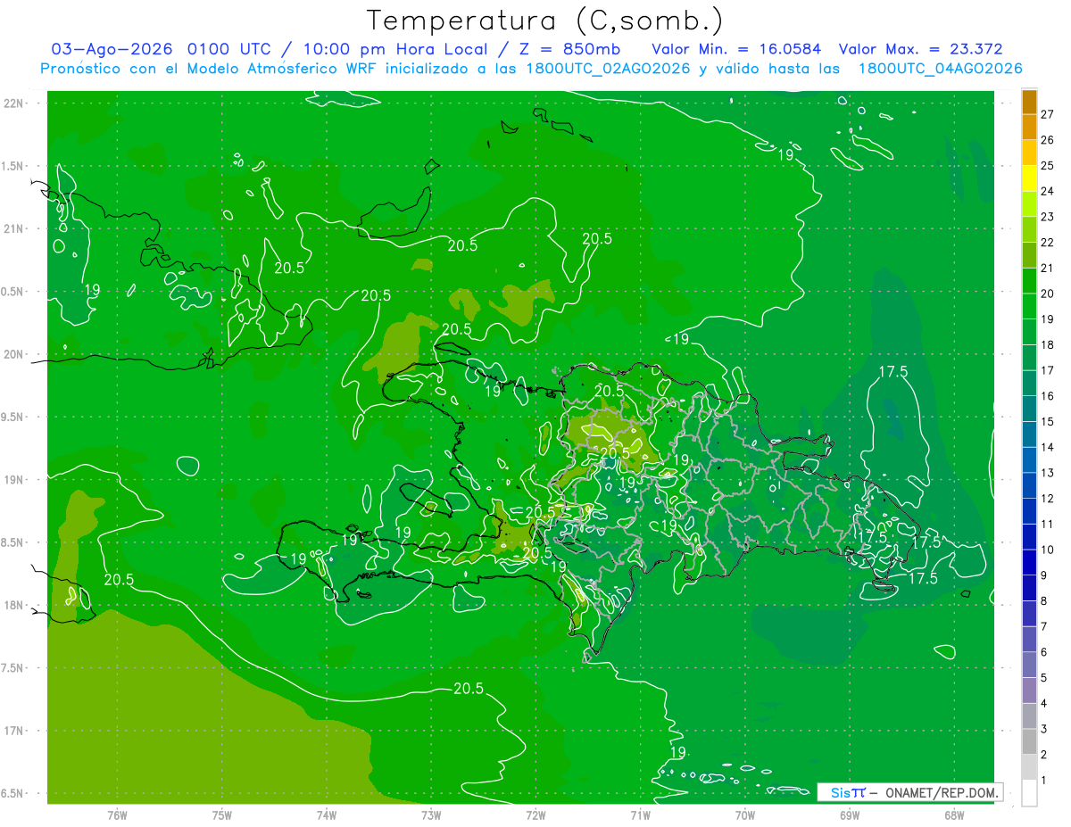Click the "68W" longitude label
This screenshot has width=1071, height=827.
click(x=954, y=815)
